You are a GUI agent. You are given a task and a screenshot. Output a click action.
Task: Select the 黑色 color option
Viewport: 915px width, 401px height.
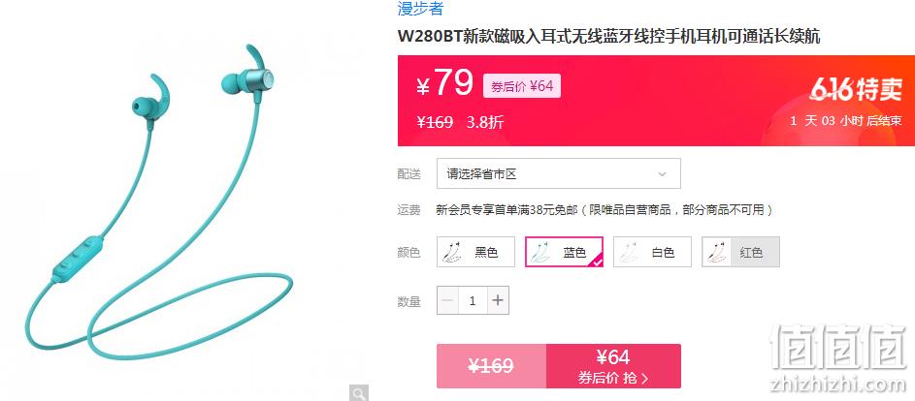475,252
